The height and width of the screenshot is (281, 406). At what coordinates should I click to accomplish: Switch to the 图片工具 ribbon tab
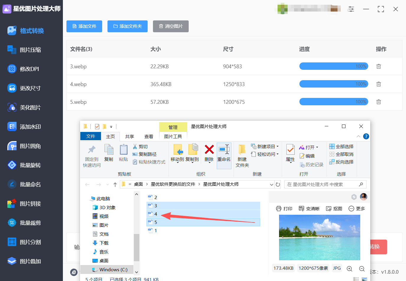click(x=173, y=136)
